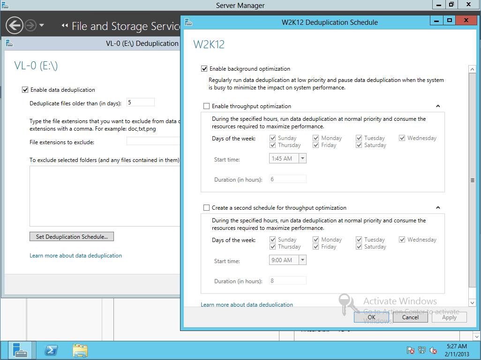
Task: Toggle Saturday in the second schedule
Action: click(x=359, y=246)
